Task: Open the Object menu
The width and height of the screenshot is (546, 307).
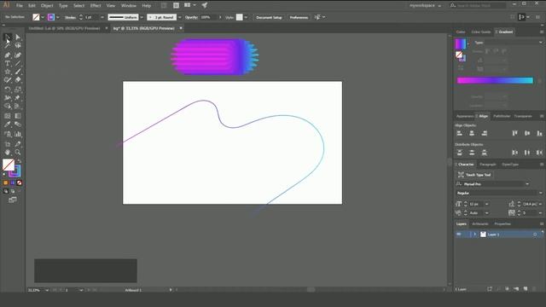Action: coord(47,6)
